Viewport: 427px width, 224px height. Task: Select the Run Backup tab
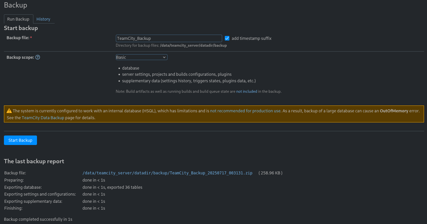(18, 19)
